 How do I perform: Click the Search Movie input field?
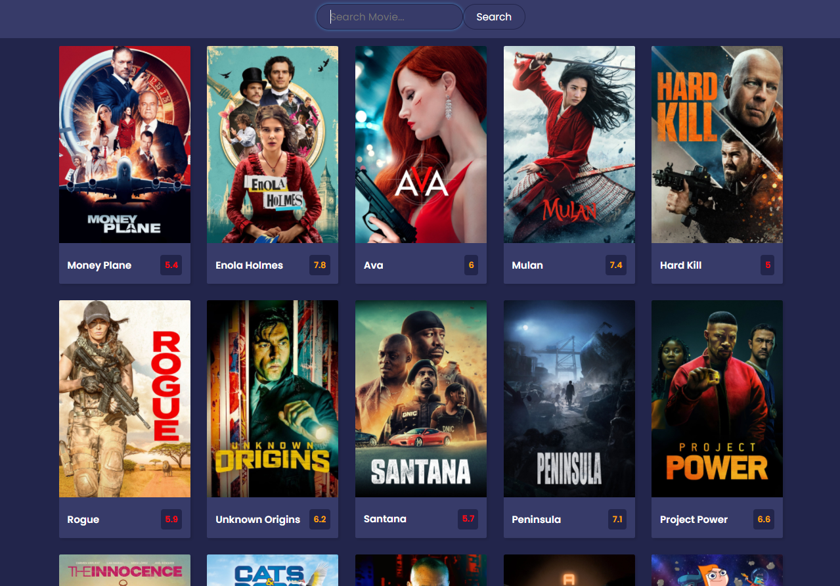coord(389,17)
